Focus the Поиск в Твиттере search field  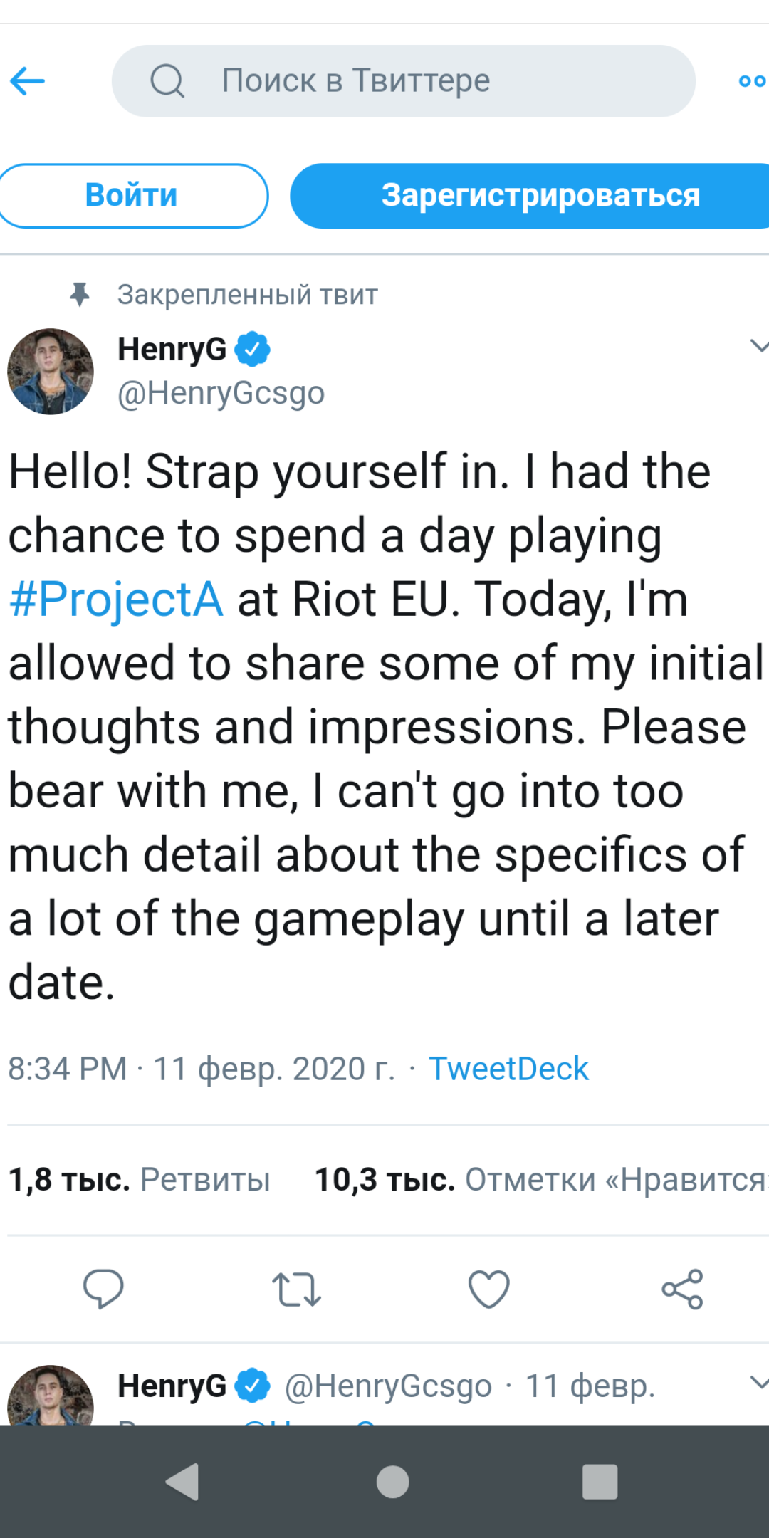coord(427,81)
